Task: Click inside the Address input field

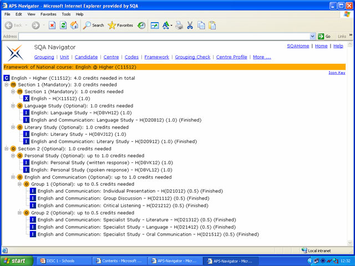Action: 164,36
